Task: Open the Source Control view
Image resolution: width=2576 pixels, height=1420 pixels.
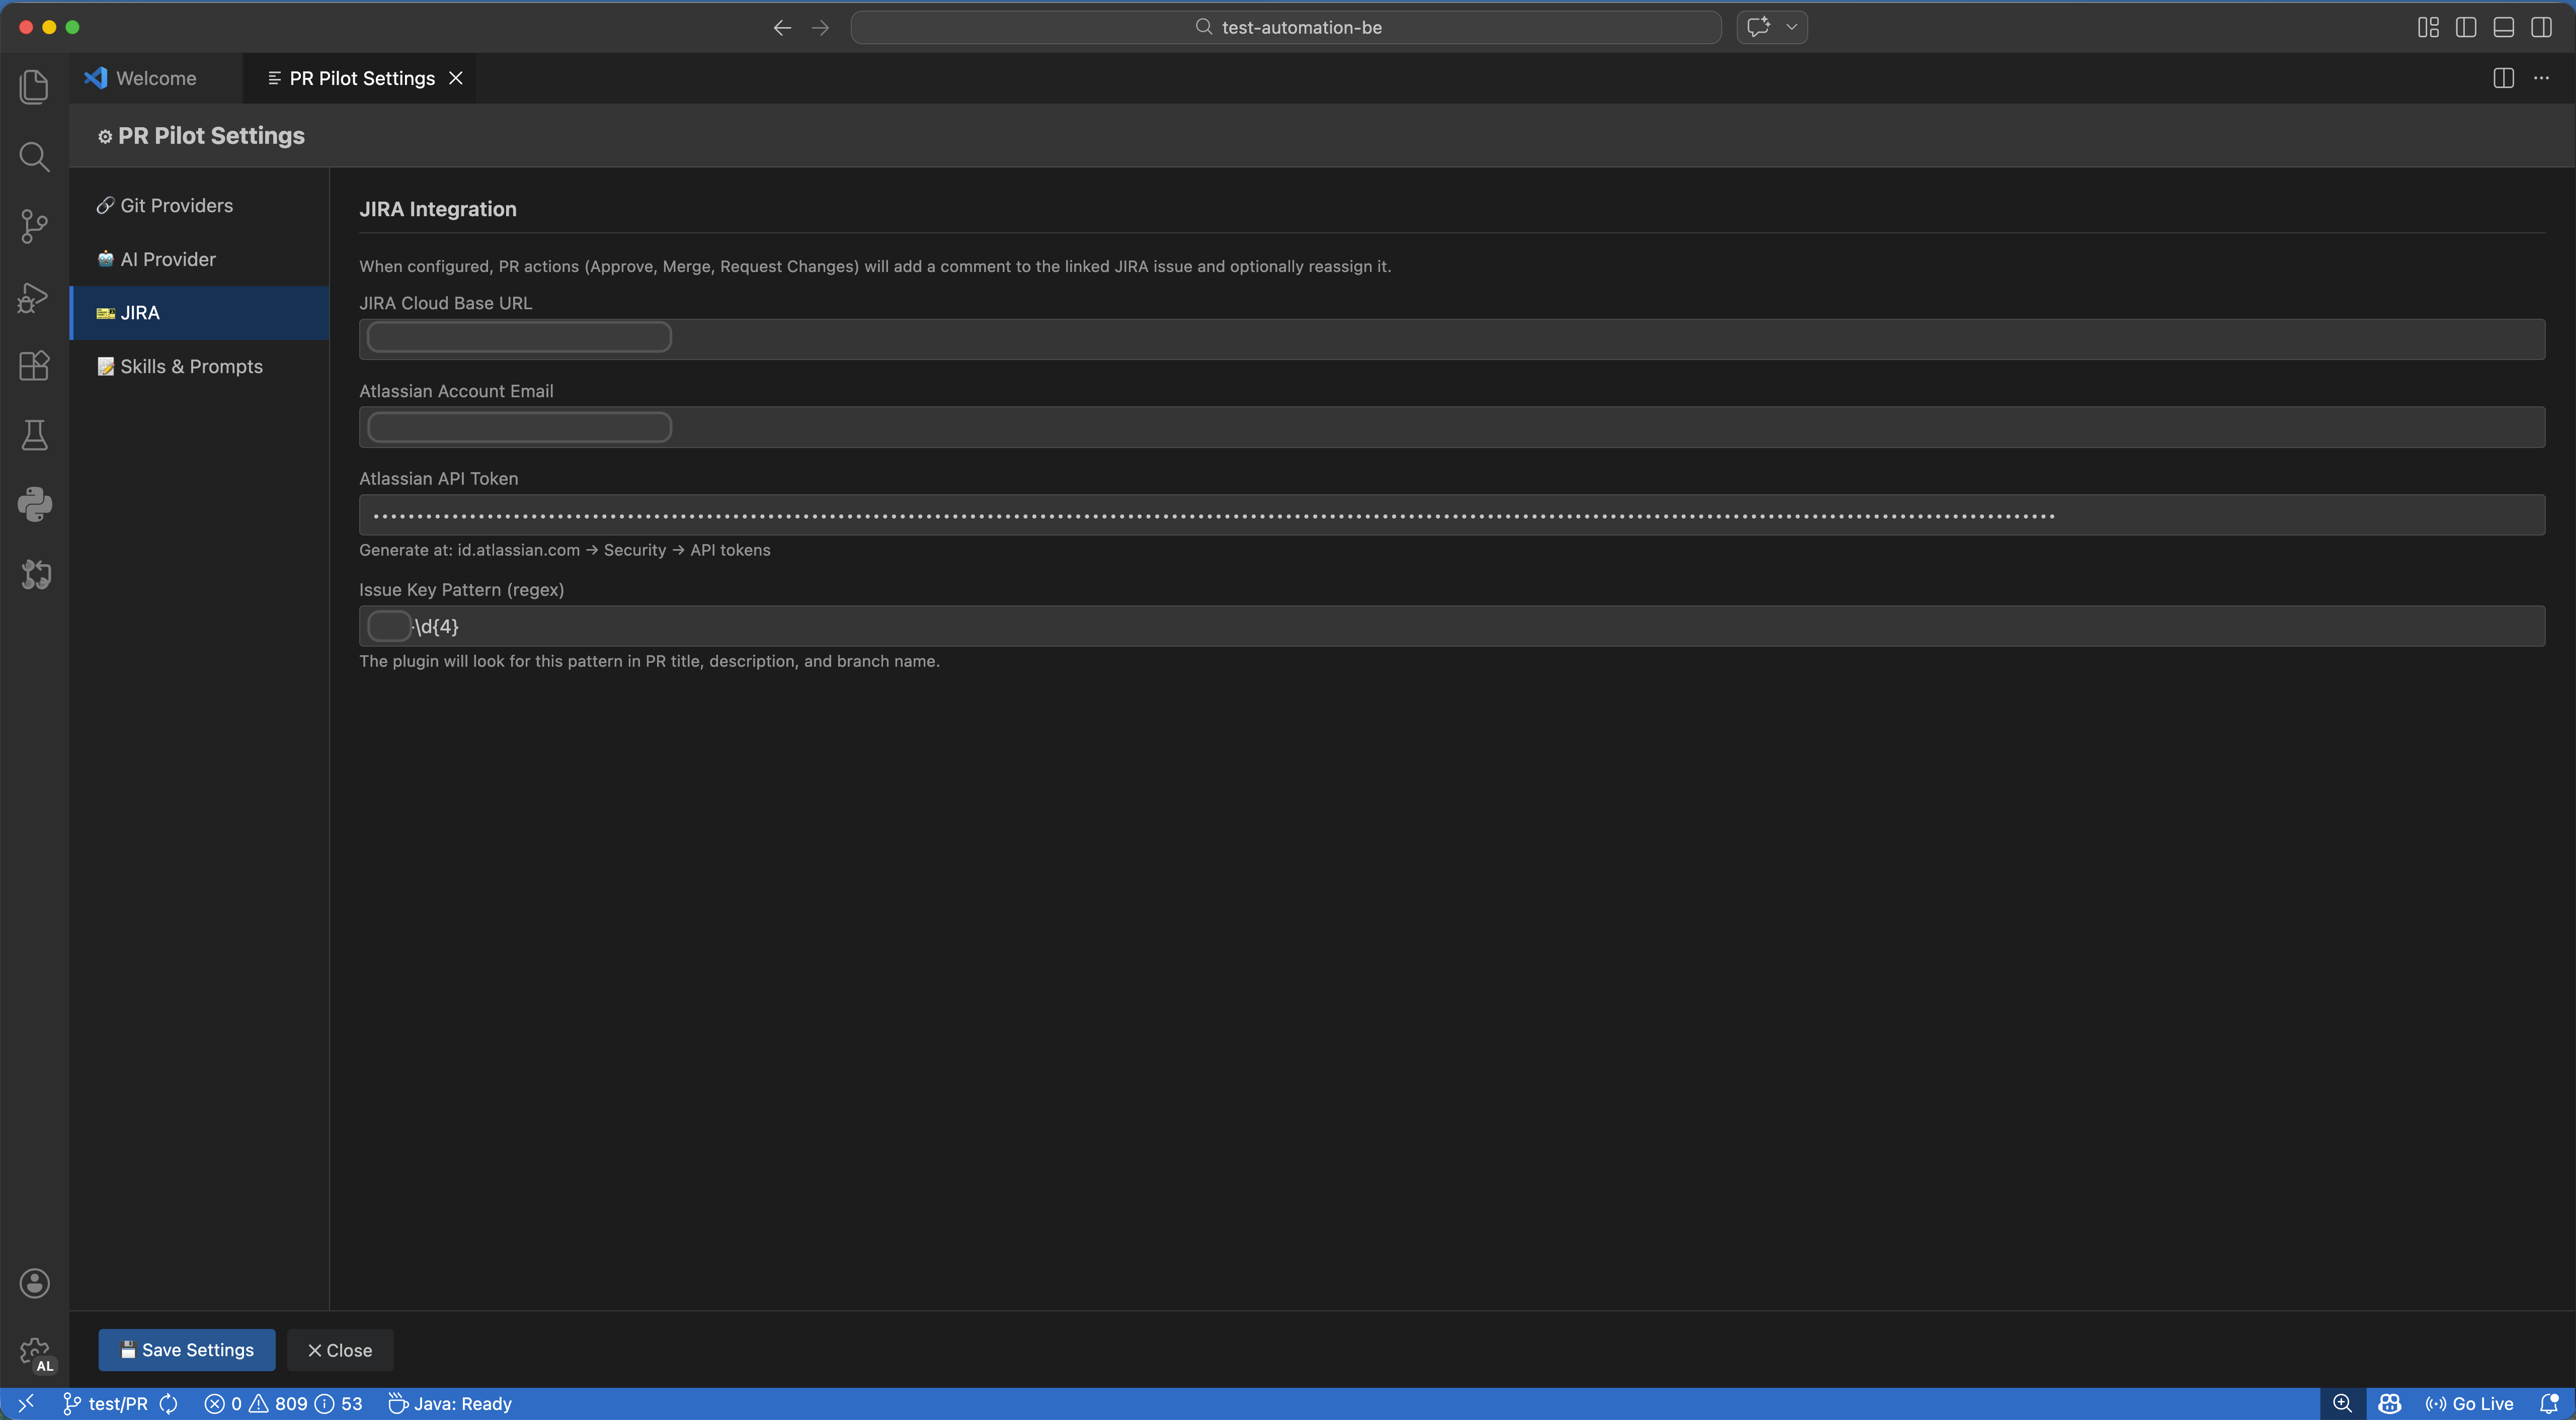Action: click(34, 226)
